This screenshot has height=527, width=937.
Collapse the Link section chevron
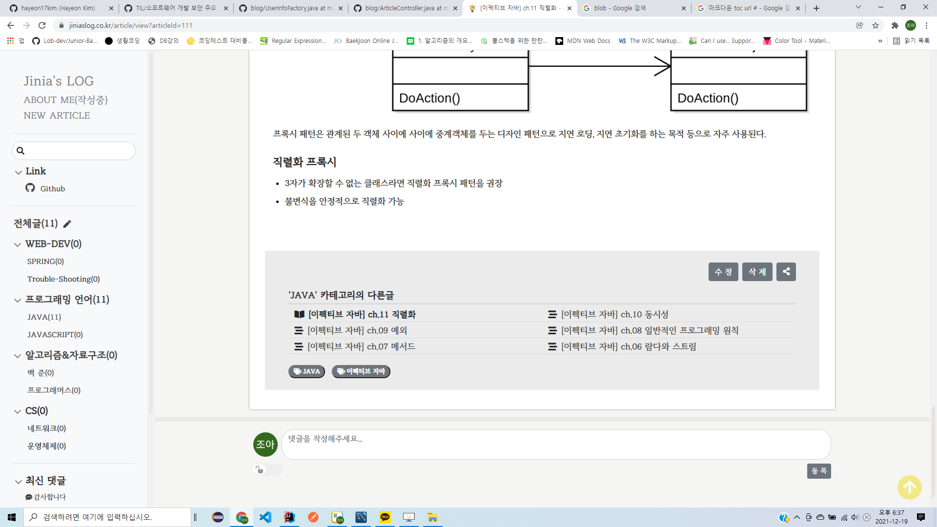pyautogui.click(x=19, y=172)
